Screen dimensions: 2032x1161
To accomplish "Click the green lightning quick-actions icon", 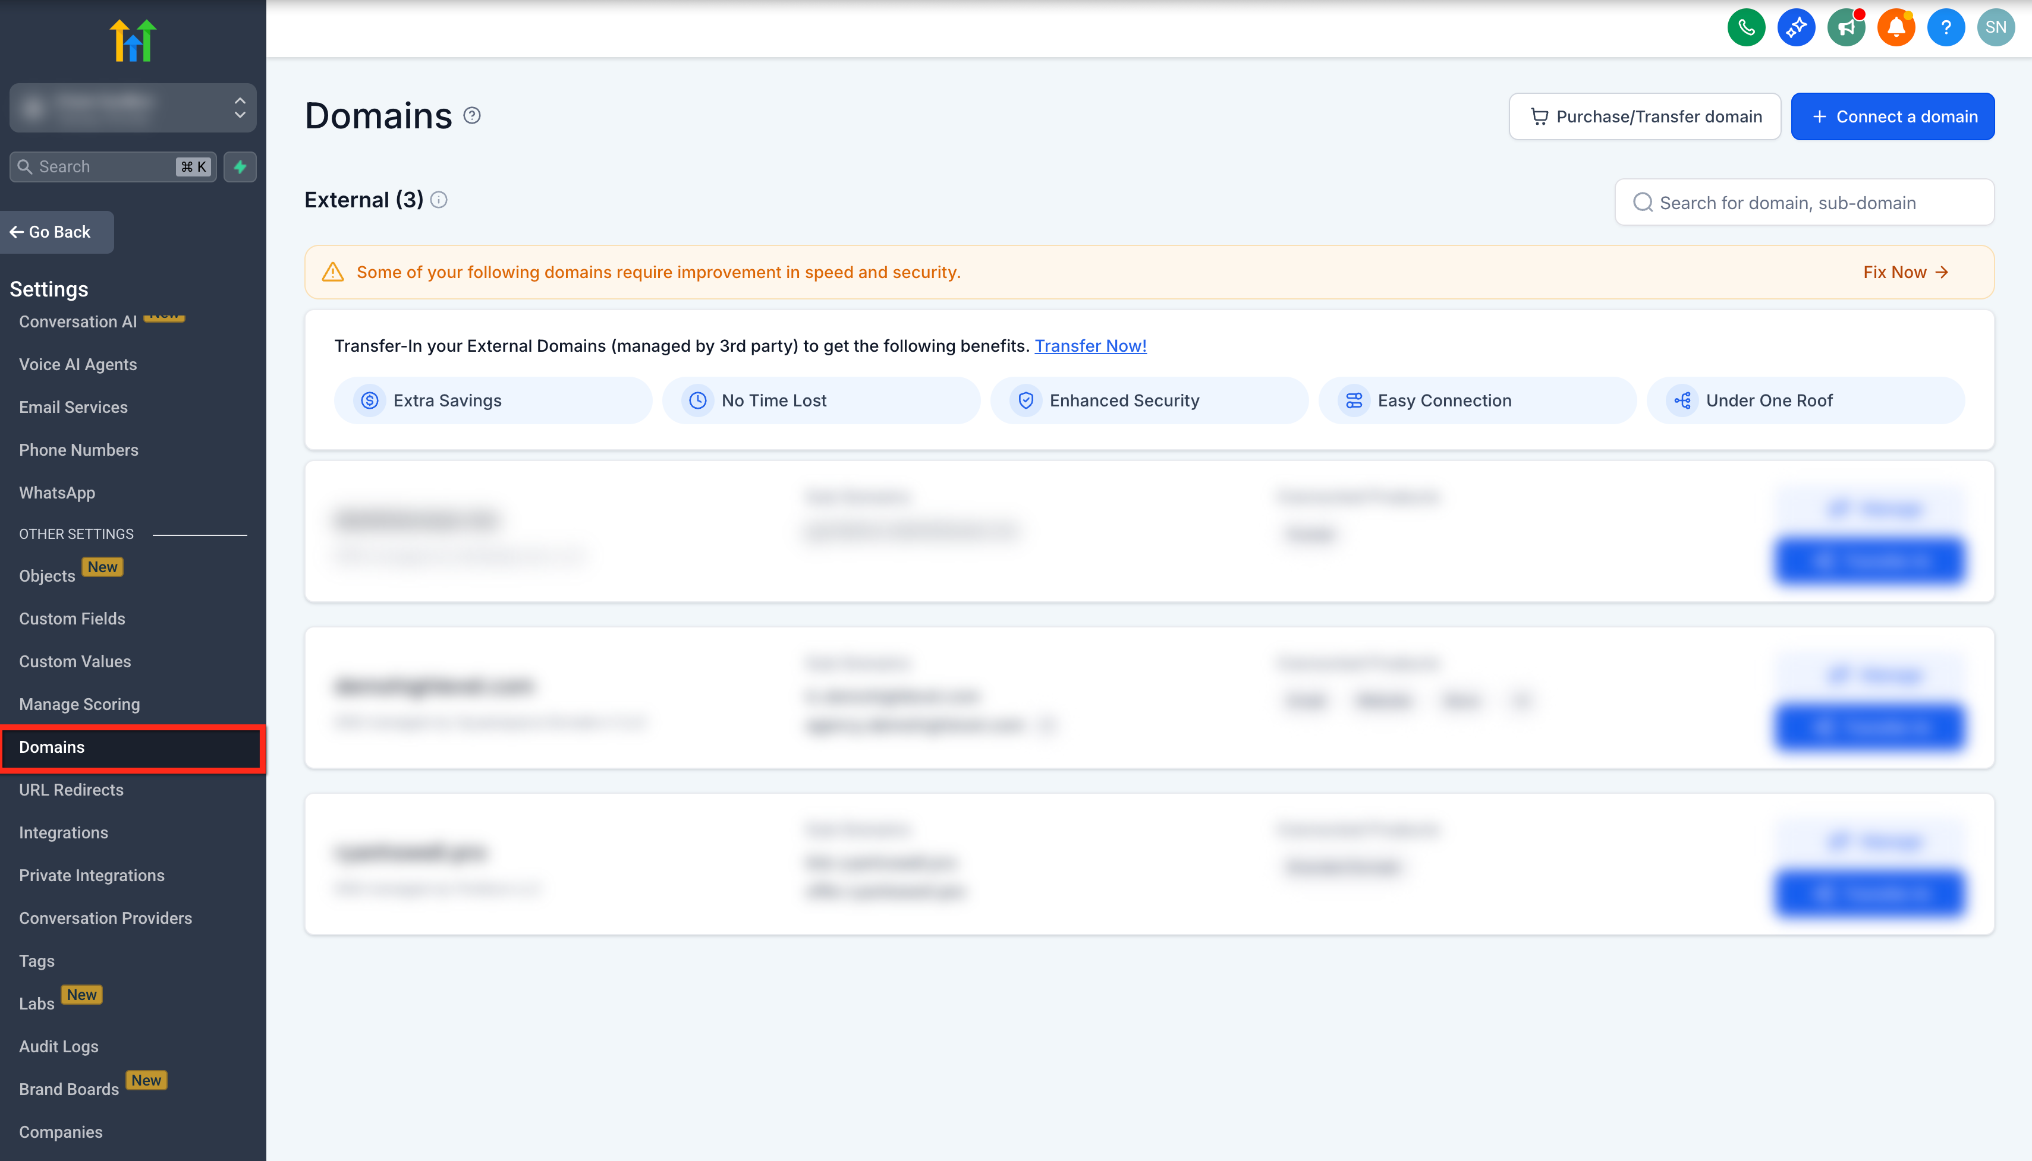I will click(x=240, y=166).
